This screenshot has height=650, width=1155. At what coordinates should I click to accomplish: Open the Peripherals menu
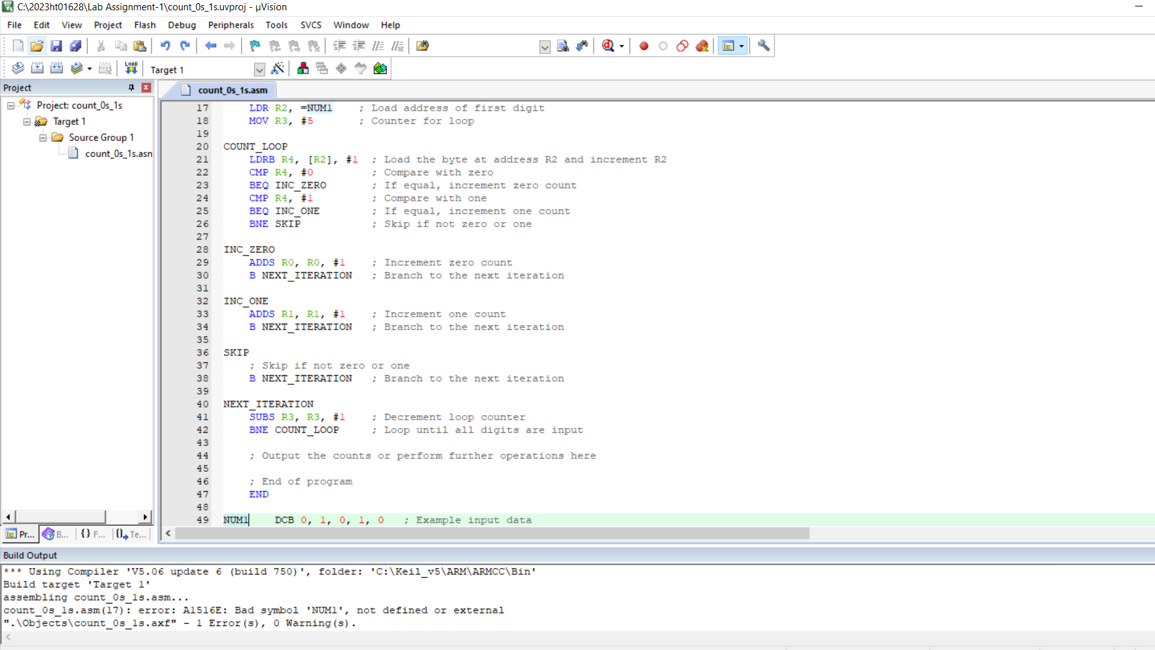[231, 25]
